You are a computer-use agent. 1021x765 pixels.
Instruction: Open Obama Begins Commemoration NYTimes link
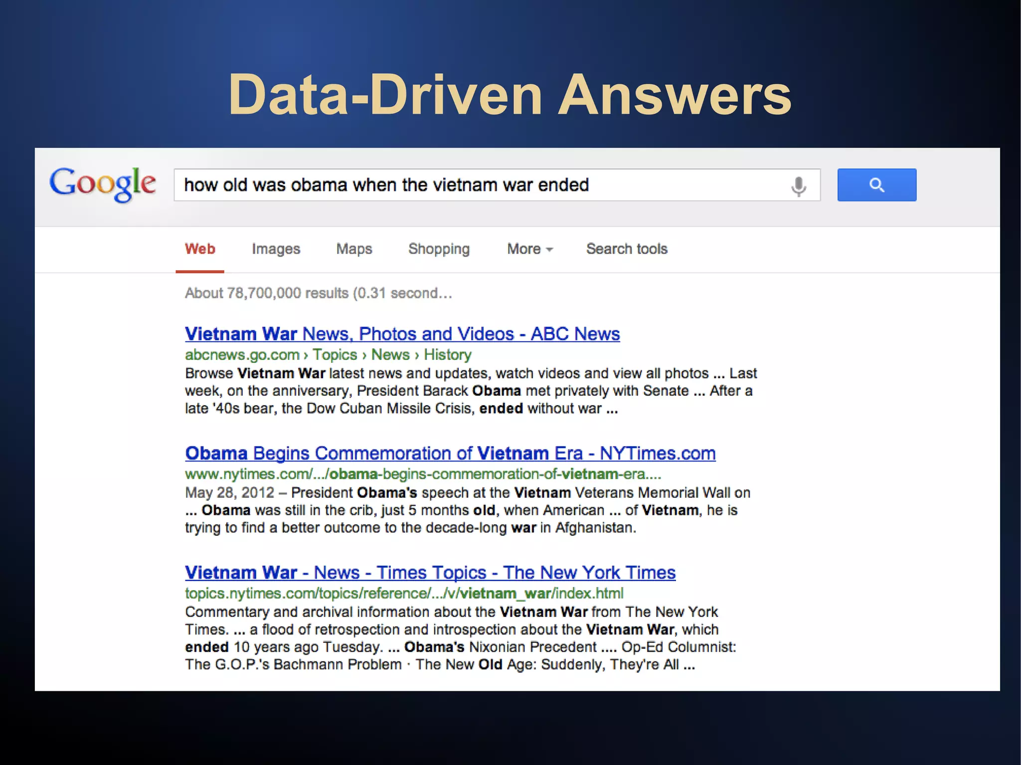tap(450, 453)
